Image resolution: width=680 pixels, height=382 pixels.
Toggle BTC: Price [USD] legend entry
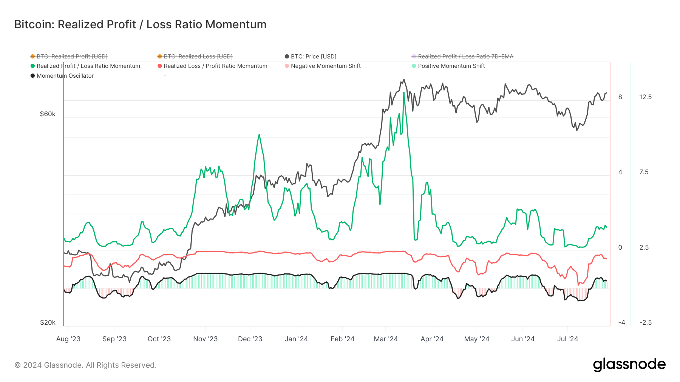[311, 57]
